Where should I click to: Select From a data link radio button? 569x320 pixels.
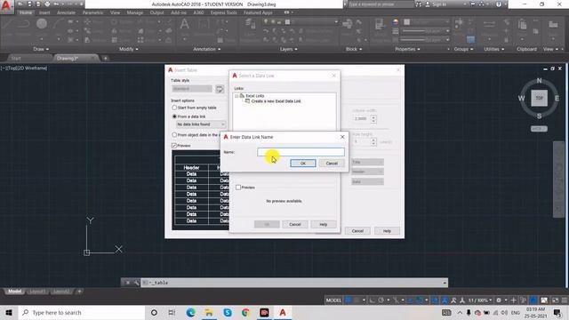[x=174, y=116]
